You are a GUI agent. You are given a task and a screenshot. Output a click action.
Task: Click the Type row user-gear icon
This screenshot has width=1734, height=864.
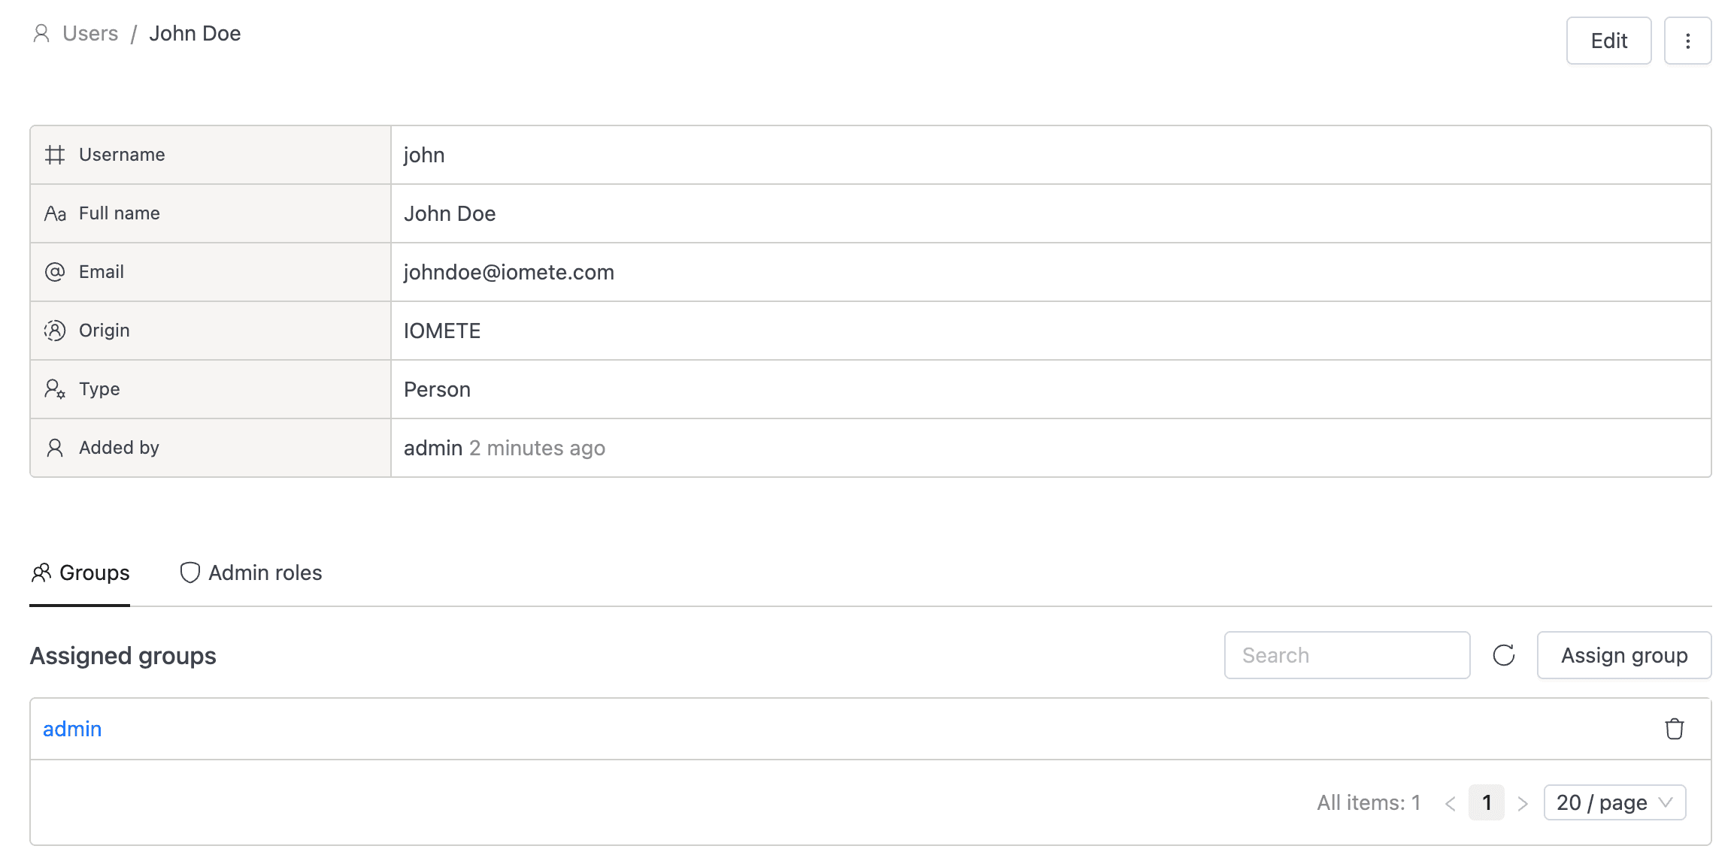click(55, 389)
